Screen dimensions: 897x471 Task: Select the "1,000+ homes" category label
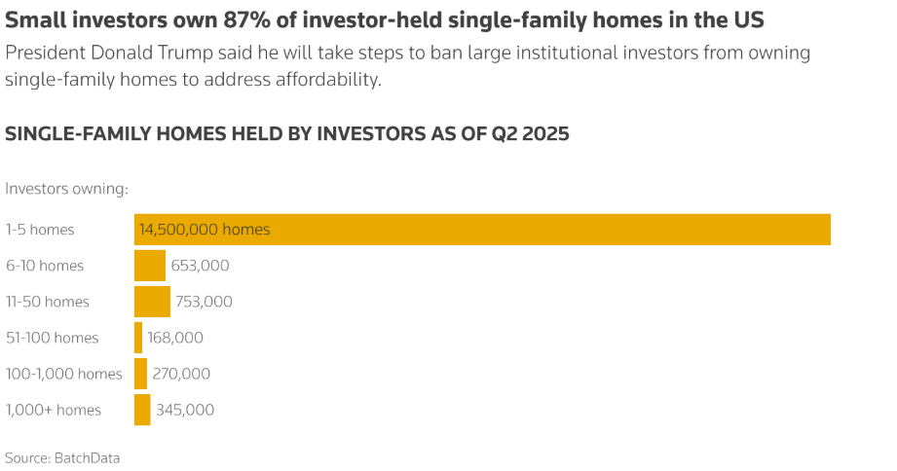(54, 410)
